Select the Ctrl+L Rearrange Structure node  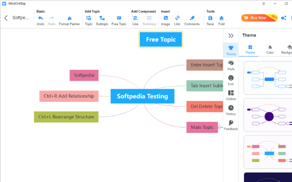[66, 117]
